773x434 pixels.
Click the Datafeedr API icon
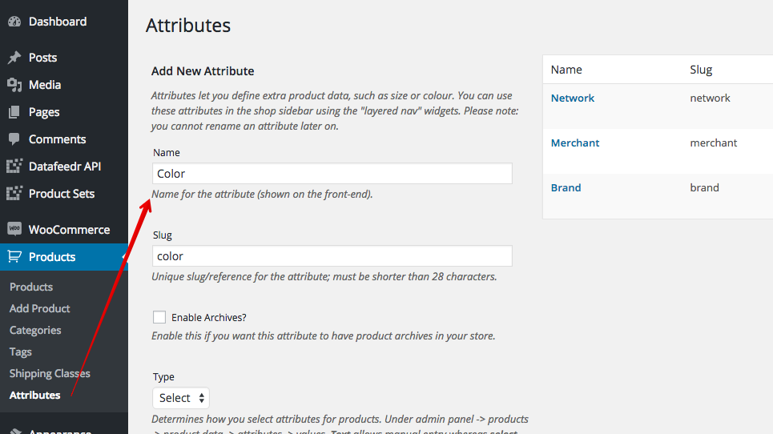(x=14, y=166)
